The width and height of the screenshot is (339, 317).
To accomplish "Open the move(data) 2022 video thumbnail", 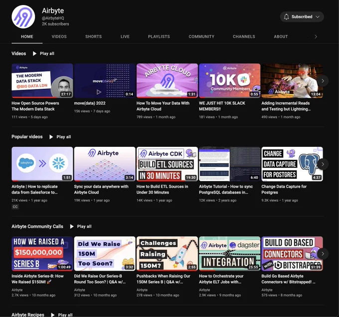I will click(x=105, y=80).
